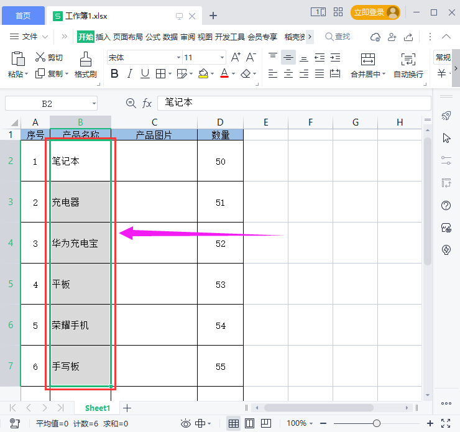This screenshot has width=460, height=432.
Task: Switch to the 数据 tab
Action: click(x=170, y=37)
